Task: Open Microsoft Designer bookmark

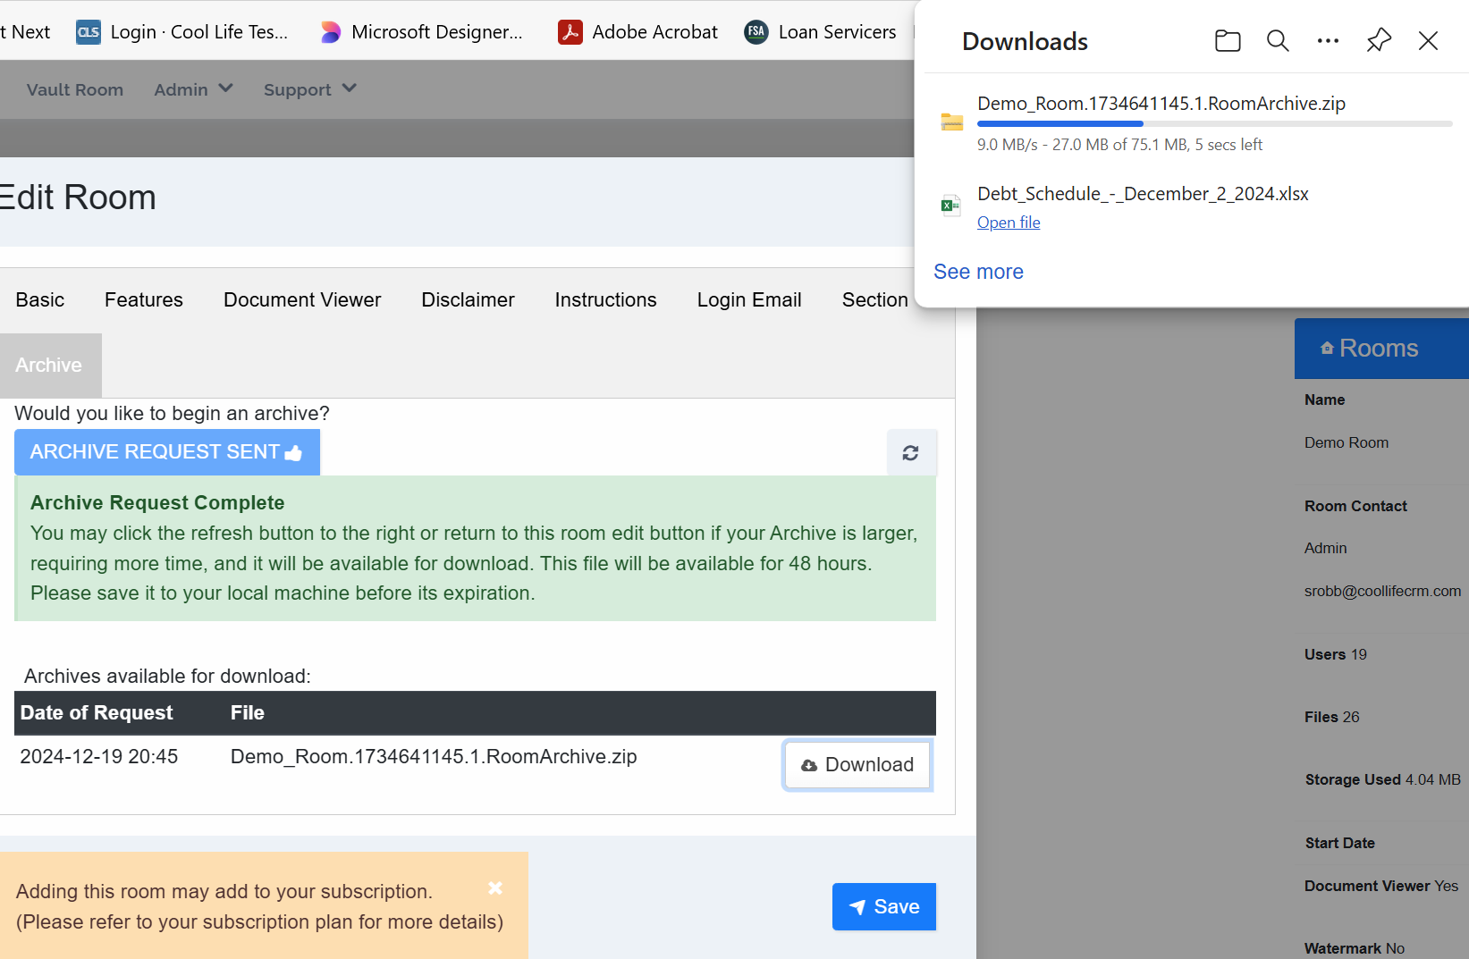Action: coord(422,32)
